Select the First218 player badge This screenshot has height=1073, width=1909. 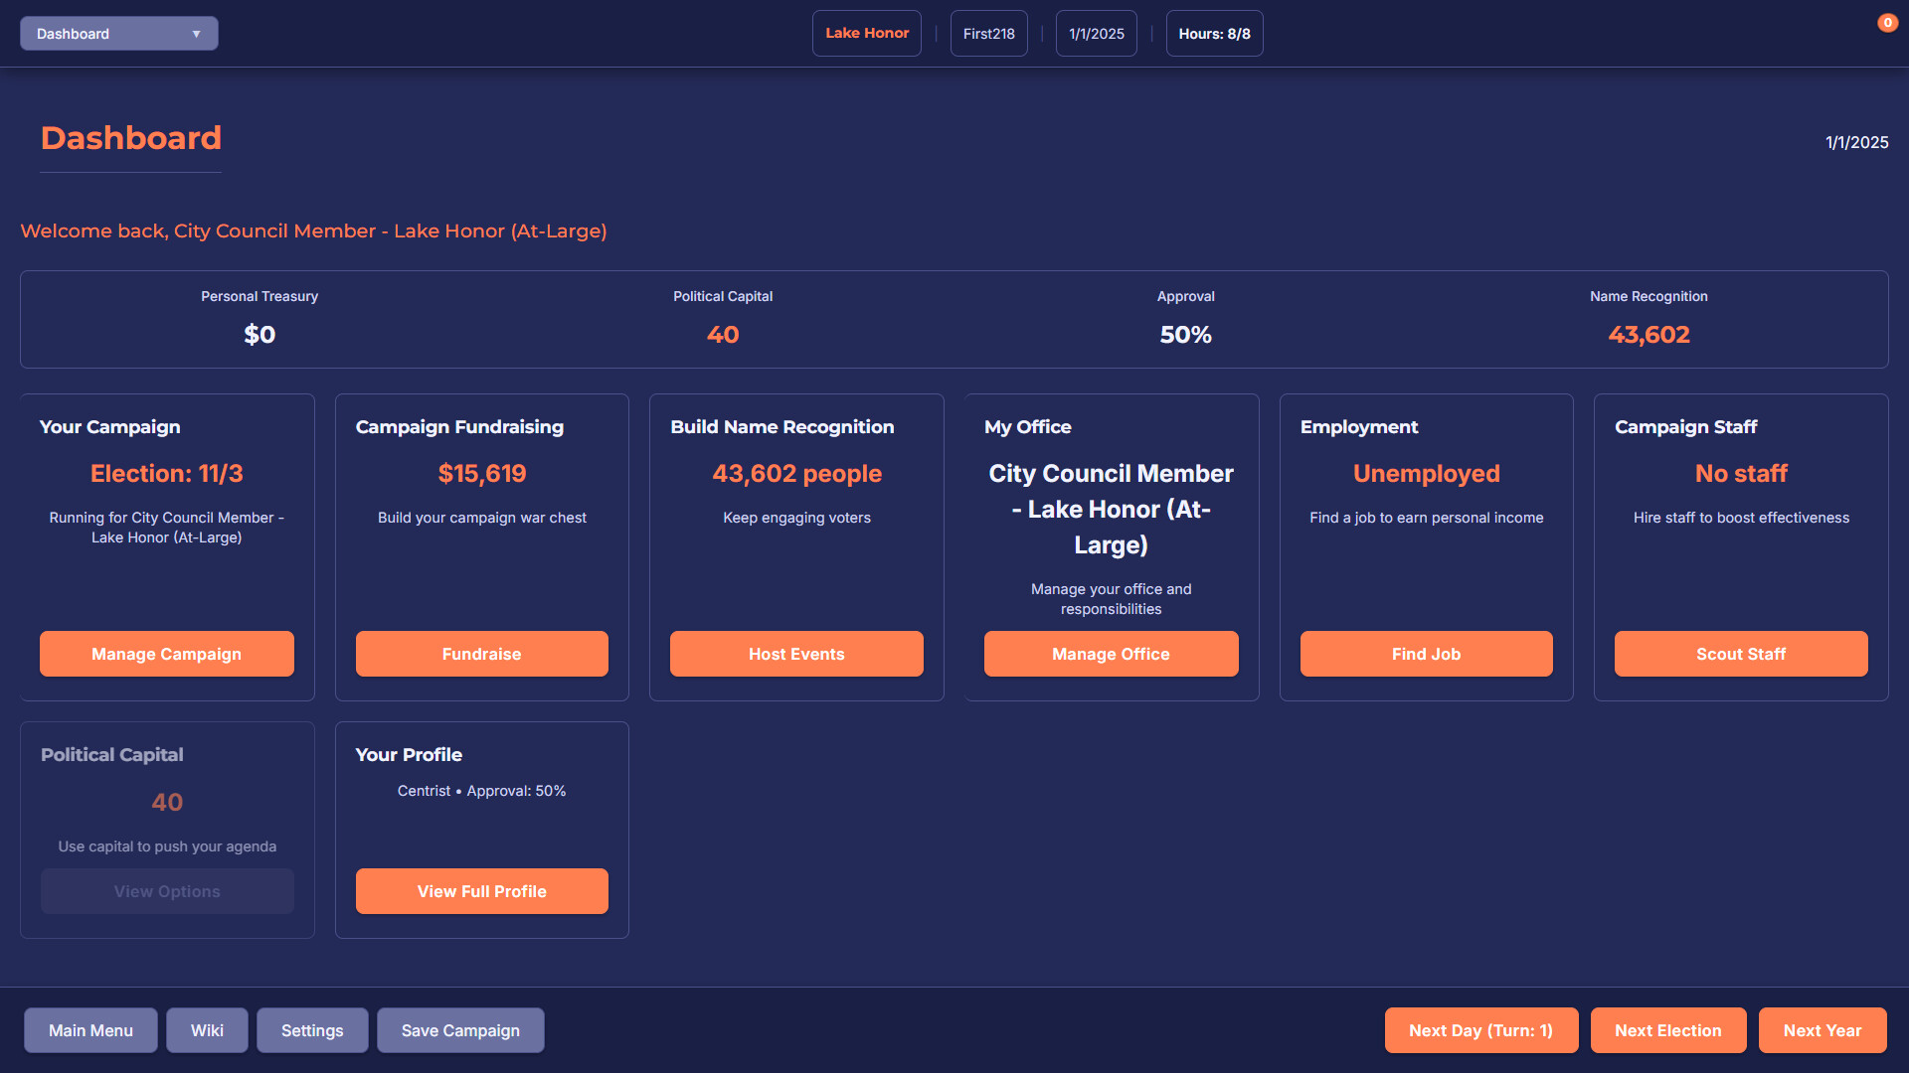click(988, 33)
